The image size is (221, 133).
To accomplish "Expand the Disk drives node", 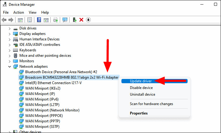I will (x=9, y=29).
